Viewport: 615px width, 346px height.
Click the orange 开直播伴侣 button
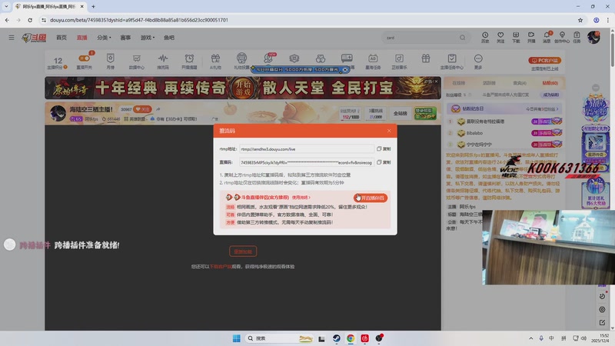tap(371, 198)
